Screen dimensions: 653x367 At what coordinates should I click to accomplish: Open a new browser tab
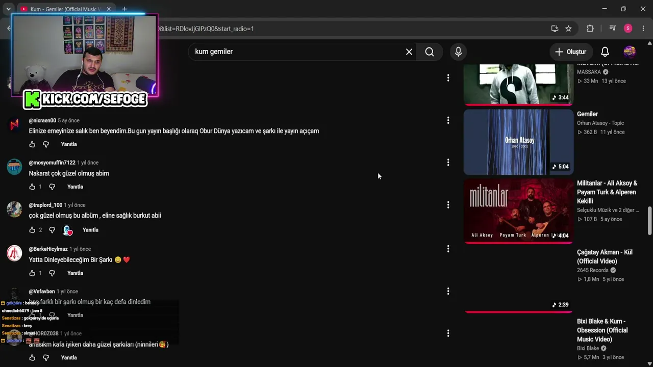click(124, 9)
